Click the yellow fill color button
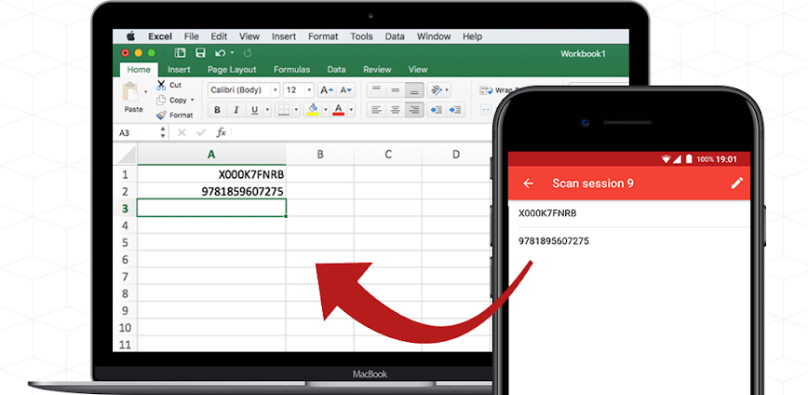The width and height of the screenshot is (808, 395). coord(313,110)
